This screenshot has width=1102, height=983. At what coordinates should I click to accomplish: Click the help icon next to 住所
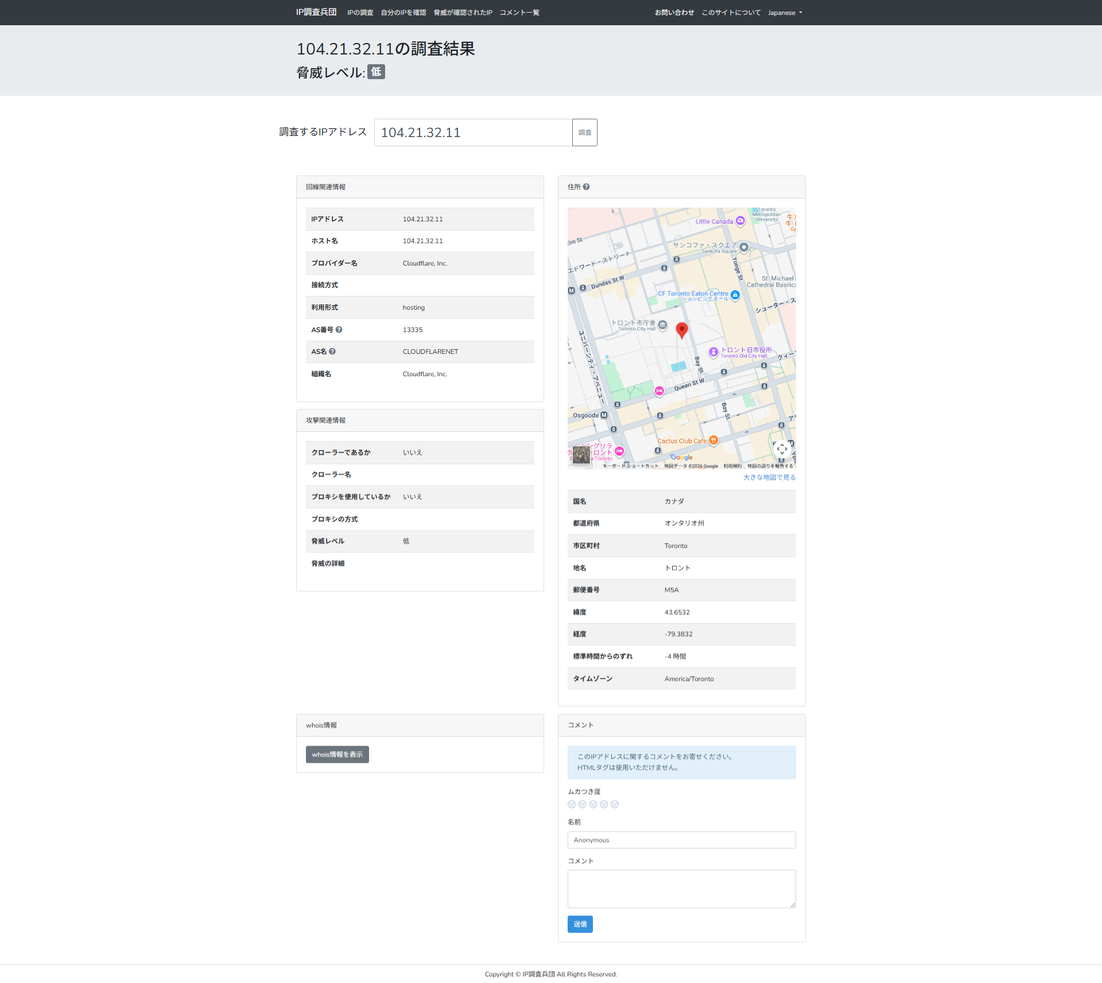586,187
